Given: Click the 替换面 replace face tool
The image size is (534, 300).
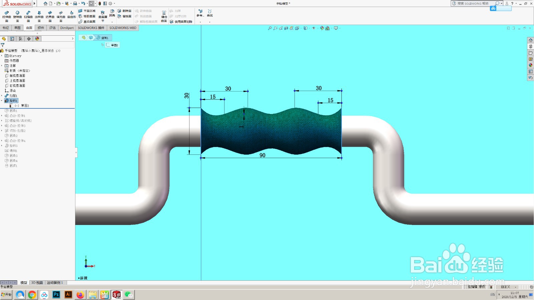Looking at the screenshot, I should click(124, 16).
